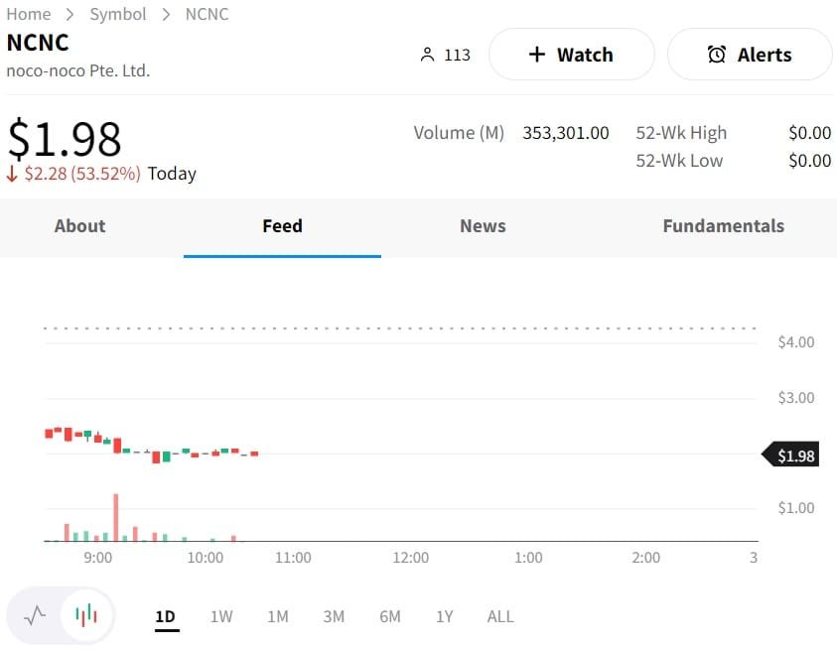Show ALL time chart range
This screenshot has width=837, height=651.
(x=500, y=616)
